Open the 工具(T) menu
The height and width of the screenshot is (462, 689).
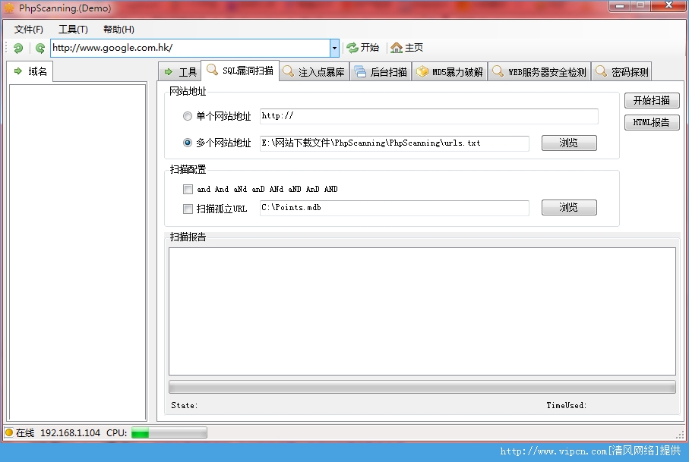tap(74, 30)
